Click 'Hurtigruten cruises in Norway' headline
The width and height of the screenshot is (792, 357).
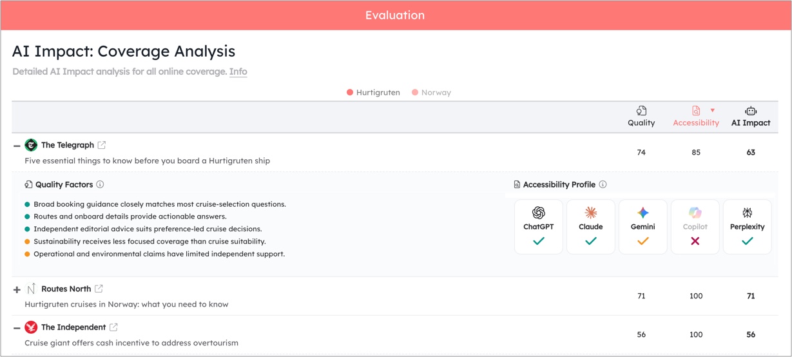point(126,304)
